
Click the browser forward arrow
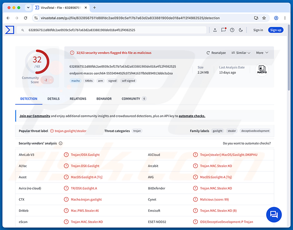(x=17, y=18)
